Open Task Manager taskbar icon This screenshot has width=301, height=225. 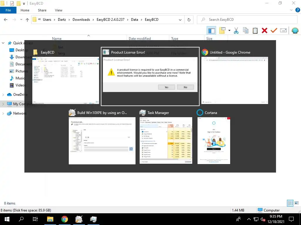[93, 219]
